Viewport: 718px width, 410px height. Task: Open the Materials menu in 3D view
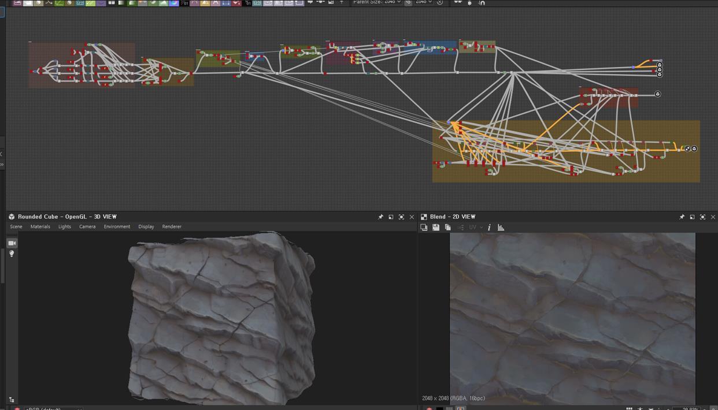[x=40, y=227]
